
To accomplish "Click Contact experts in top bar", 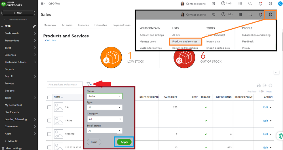I will [x=193, y=4].
